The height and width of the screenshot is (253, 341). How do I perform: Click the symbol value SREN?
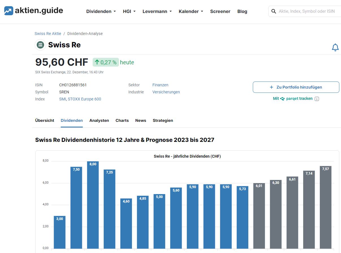(x=64, y=92)
